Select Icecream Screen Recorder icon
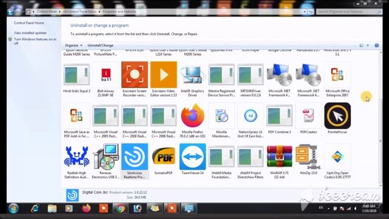 pos(135,75)
